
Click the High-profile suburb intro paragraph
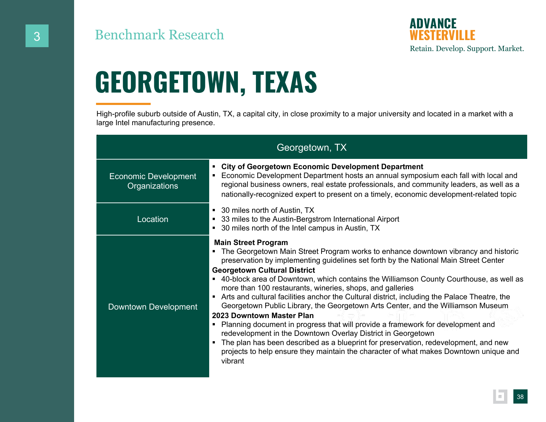pyautogui.click(x=305, y=118)
